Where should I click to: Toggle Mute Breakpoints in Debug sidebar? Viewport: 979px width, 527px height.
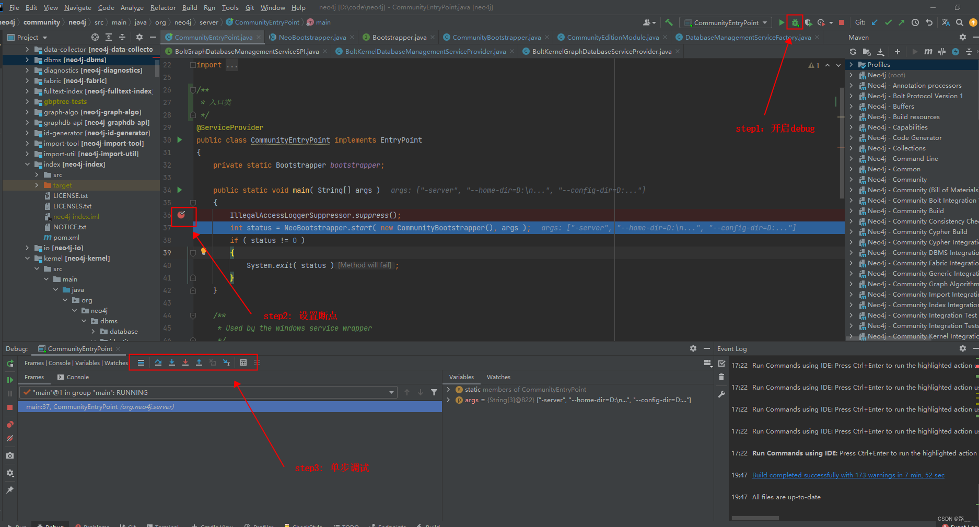click(10, 439)
